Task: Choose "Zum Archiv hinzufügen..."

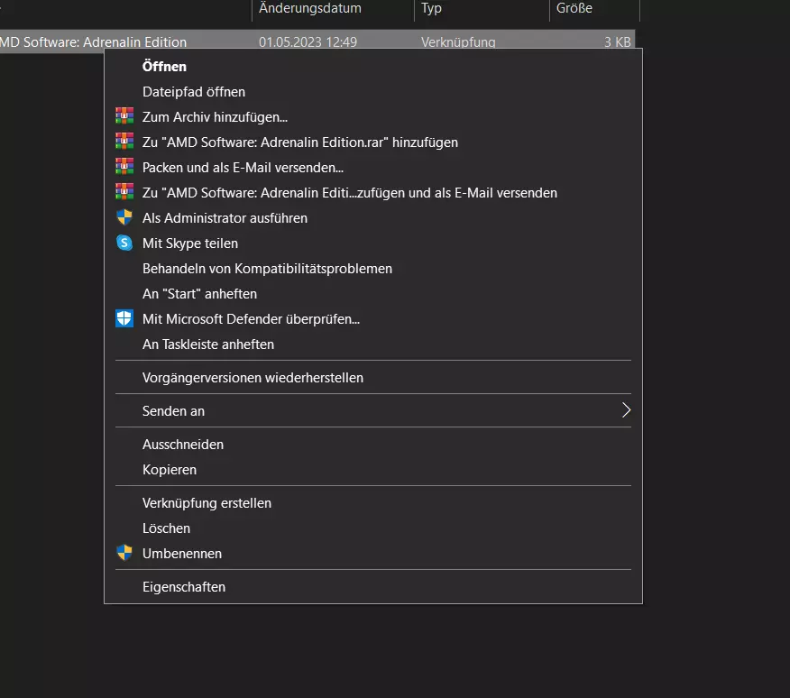Action: click(x=373, y=117)
